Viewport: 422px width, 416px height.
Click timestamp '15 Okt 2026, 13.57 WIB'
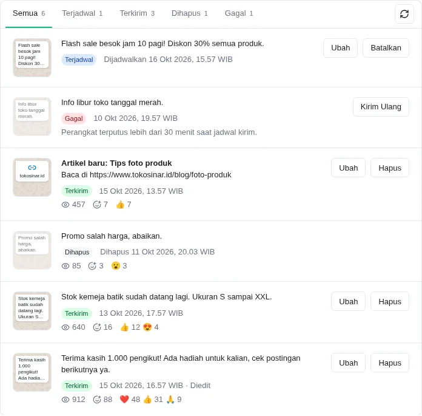pyautogui.click(x=141, y=191)
